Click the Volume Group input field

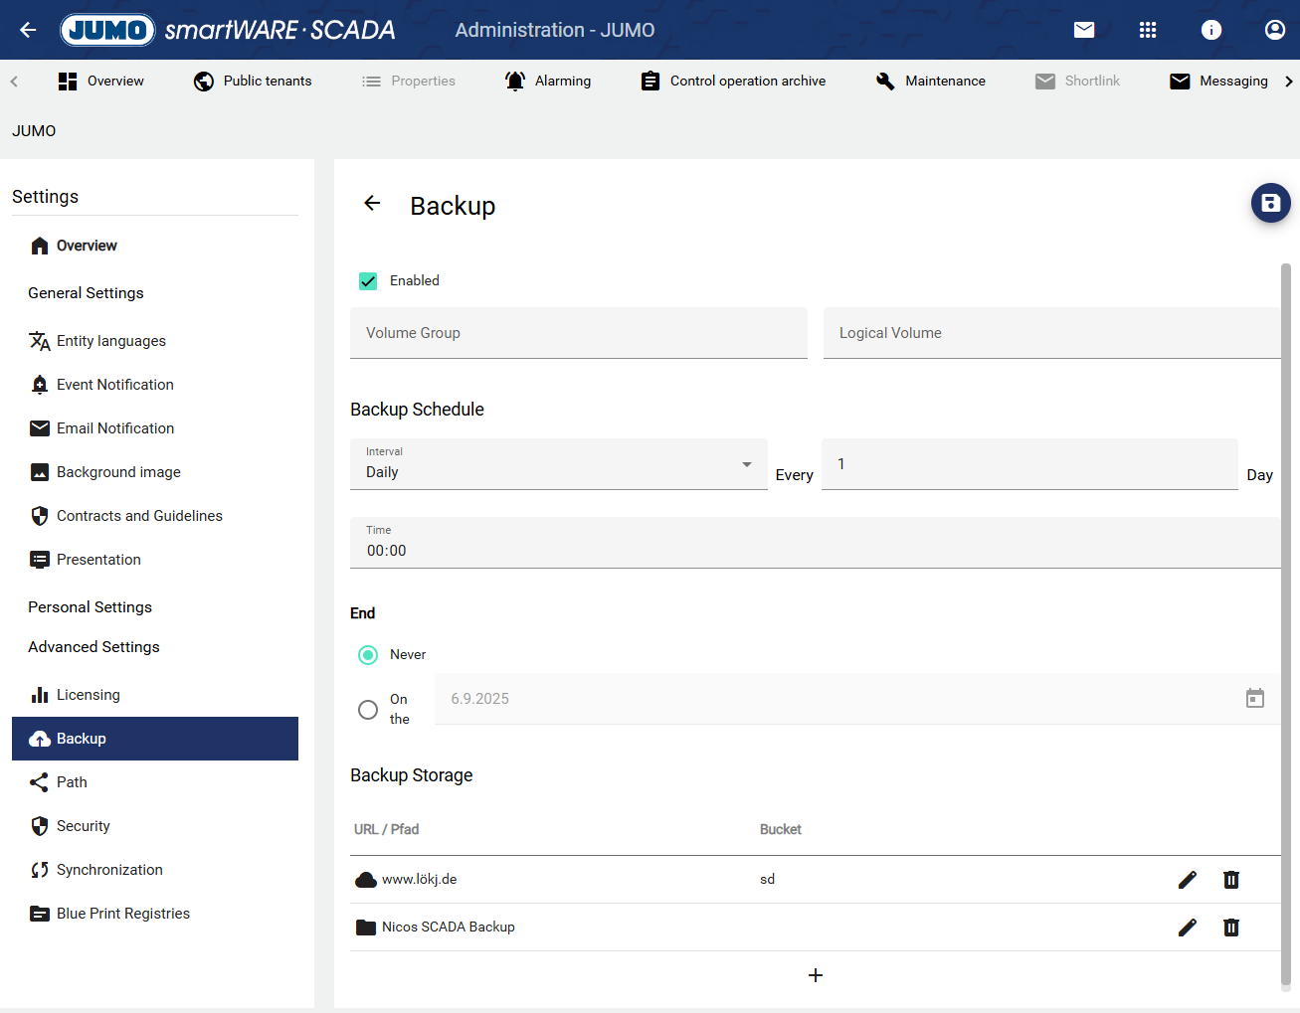578,333
